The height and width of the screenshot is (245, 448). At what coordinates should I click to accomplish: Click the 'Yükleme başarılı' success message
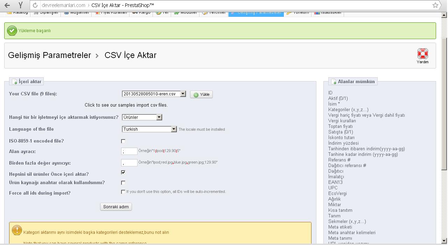(x=35, y=31)
